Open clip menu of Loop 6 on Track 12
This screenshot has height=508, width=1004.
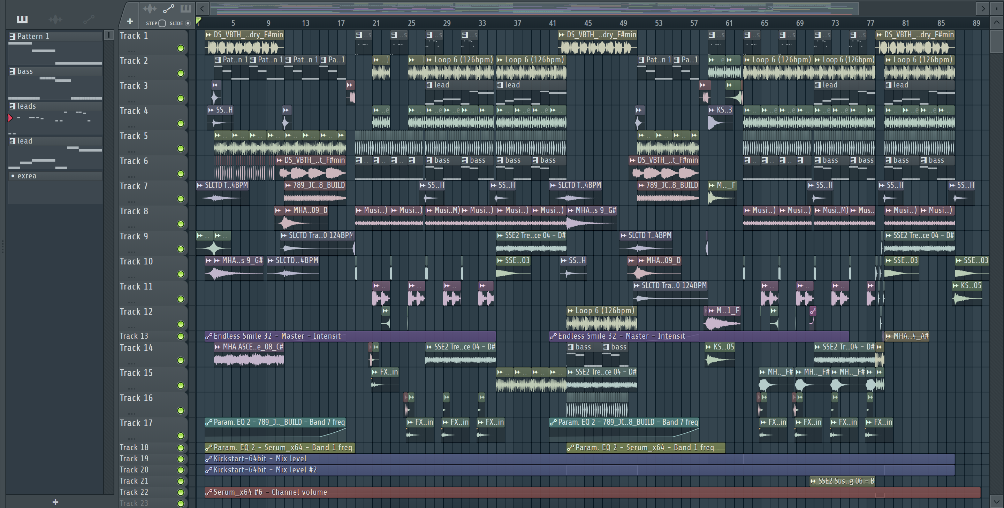click(571, 311)
